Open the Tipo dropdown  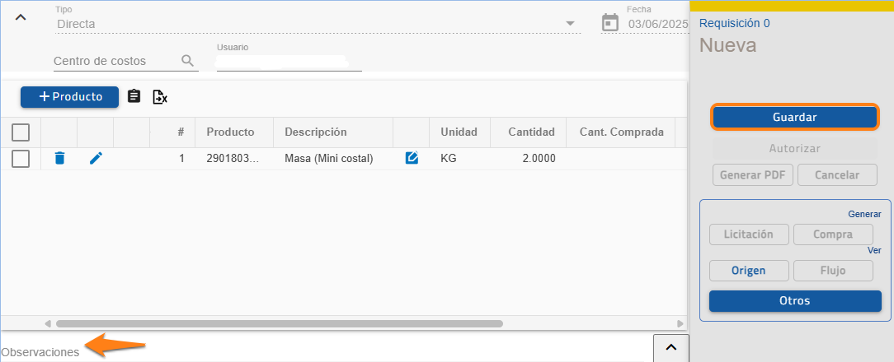570,23
